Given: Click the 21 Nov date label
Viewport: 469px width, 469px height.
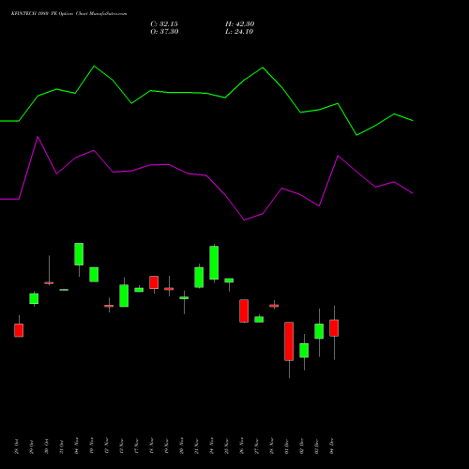Looking at the screenshot, I should pos(197,446).
